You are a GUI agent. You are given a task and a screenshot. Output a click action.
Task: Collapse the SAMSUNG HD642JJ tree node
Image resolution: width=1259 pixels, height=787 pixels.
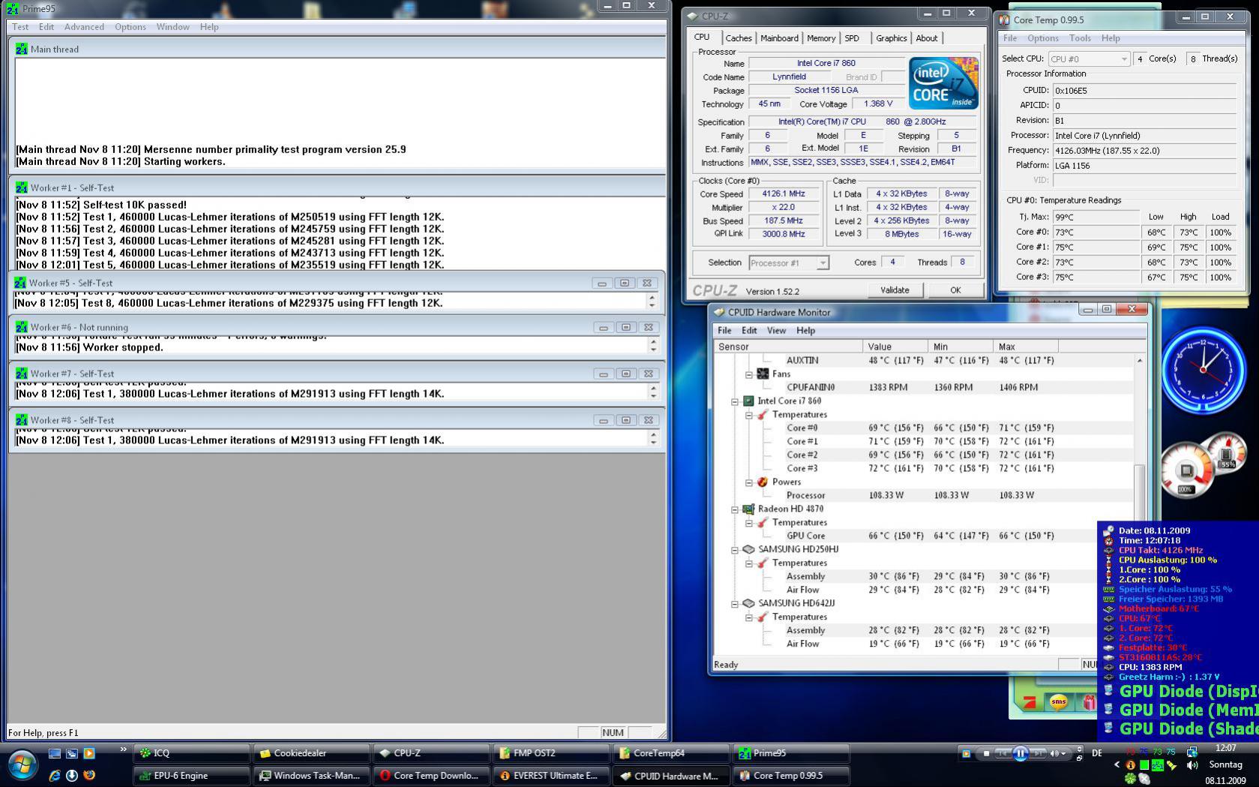pos(735,604)
